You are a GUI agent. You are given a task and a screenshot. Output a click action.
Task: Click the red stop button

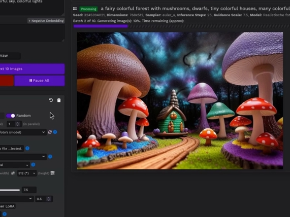7,81
